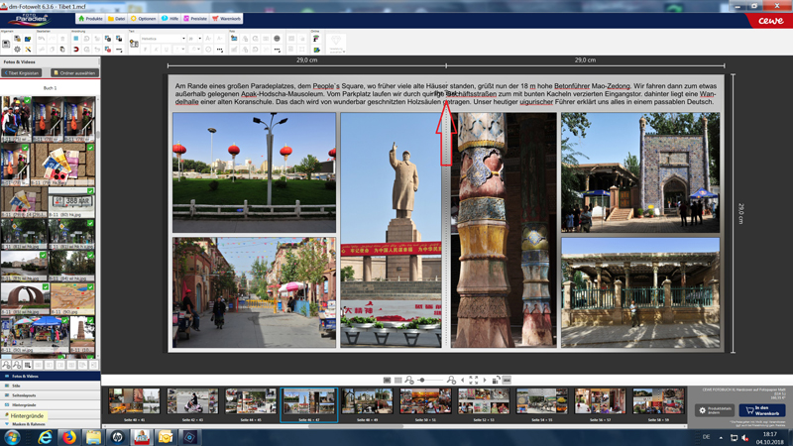Go back via 'Tibet Kirgisistan' button
Viewport: 793px width, 446px height.
(x=23, y=73)
